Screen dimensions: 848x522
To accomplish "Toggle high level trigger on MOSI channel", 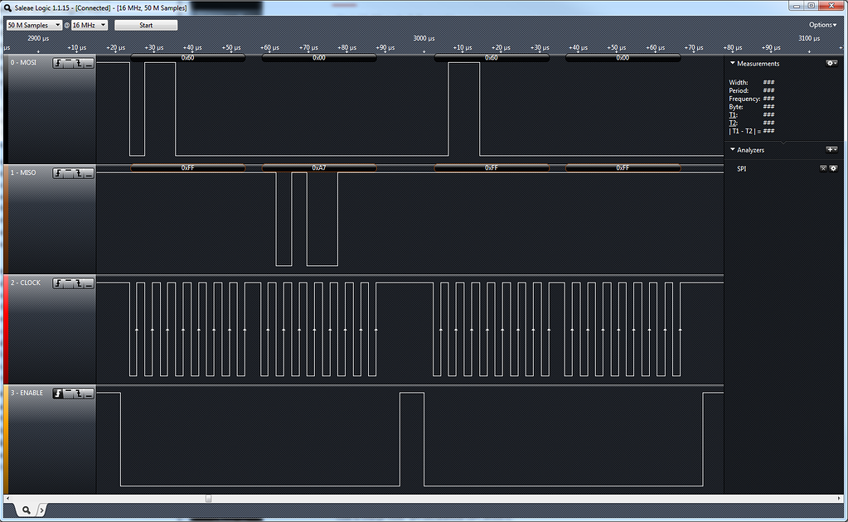I will pyautogui.click(x=68, y=63).
